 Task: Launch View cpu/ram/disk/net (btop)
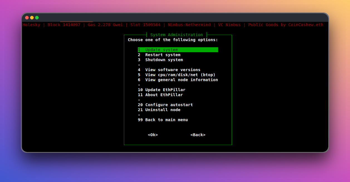180,75
